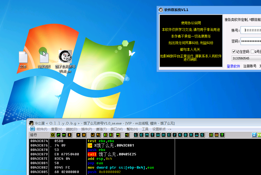Open Handles window with H button
The width and height of the screenshot is (261, 175).
163,135
